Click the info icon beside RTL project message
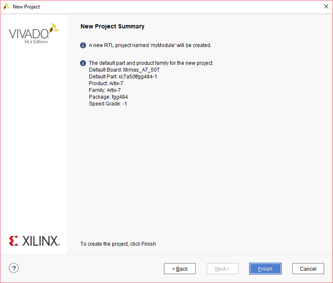This screenshot has width=333, height=283. click(83, 45)
